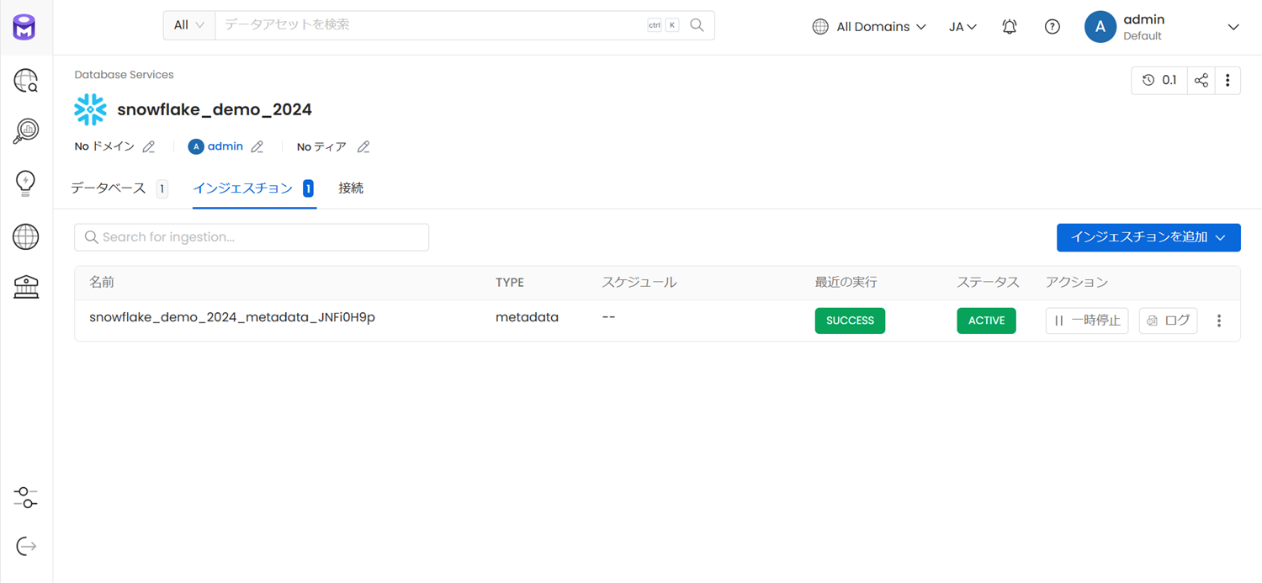
Task: Select the インジェスチョン tab
Action: (x=253, y=188)
